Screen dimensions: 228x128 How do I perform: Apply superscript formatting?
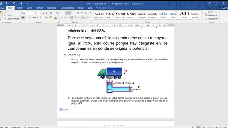pos(41,18)
